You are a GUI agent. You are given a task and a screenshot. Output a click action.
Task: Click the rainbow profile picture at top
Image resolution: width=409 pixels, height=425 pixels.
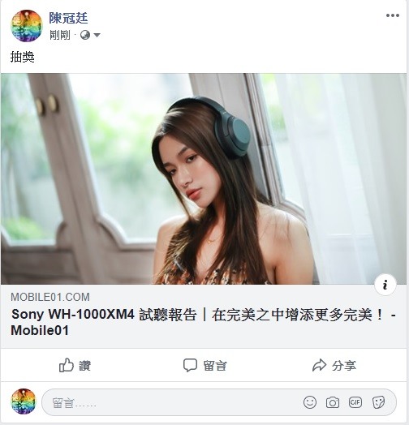27,26
